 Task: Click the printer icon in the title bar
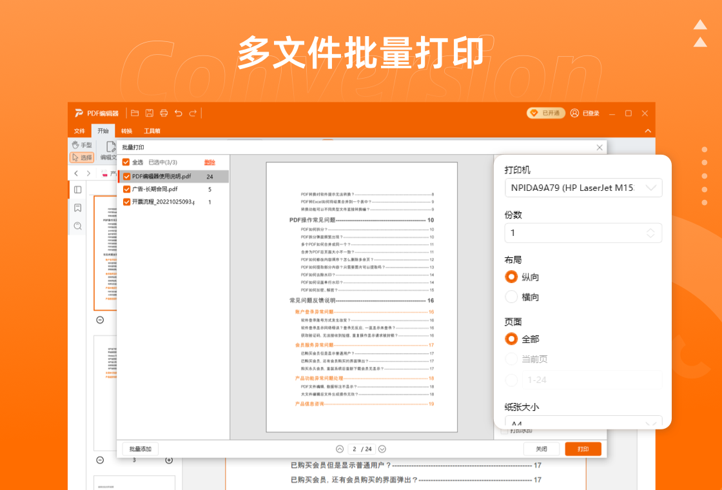tap(164, 113)
